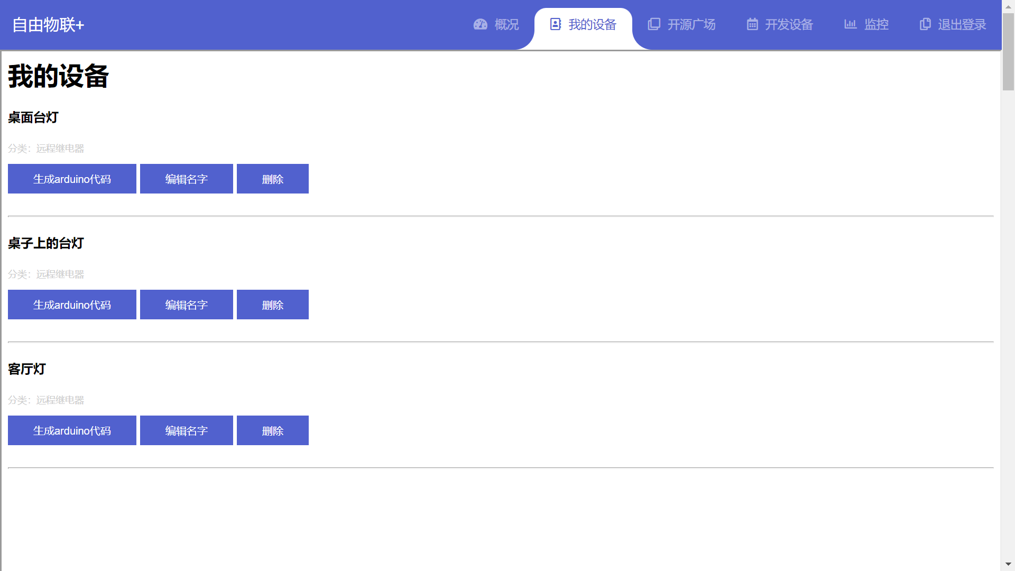Generate arduino code for 桌面台灯
The image size is (1015, 571).
[x=72, y=179]
